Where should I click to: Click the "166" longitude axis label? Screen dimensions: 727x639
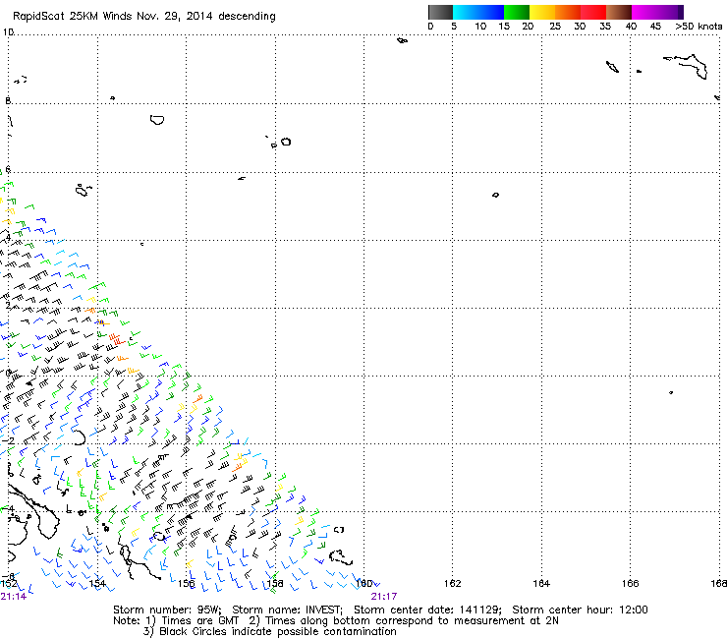click(630, 584)
